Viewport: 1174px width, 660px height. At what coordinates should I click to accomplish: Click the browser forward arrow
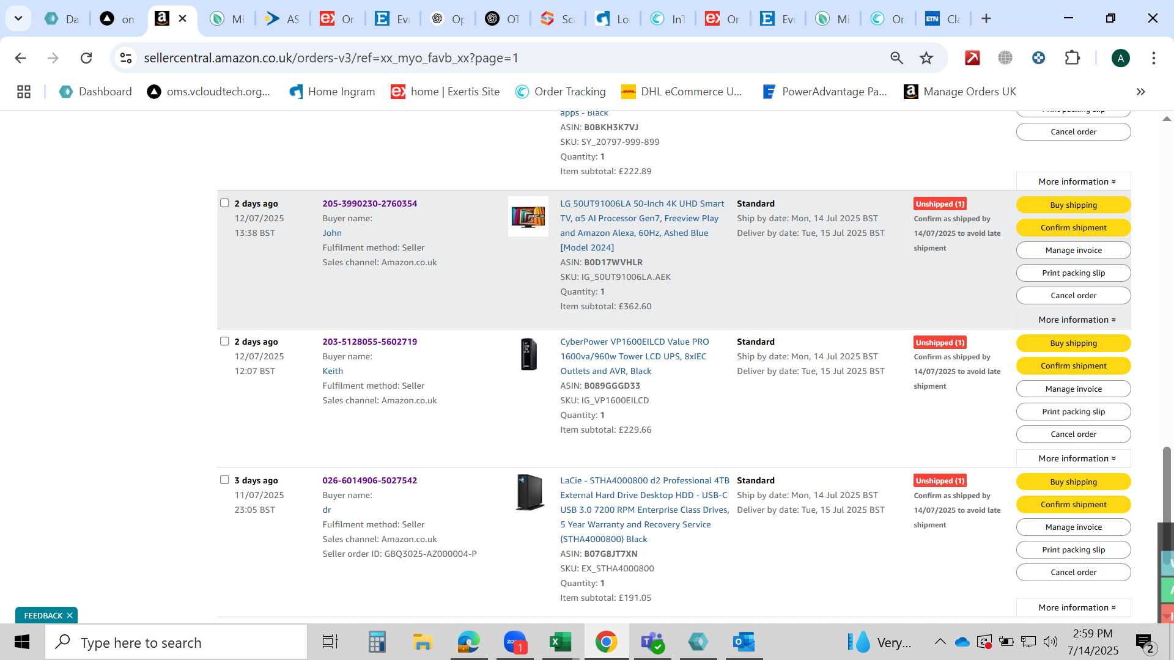pos(53,58)
